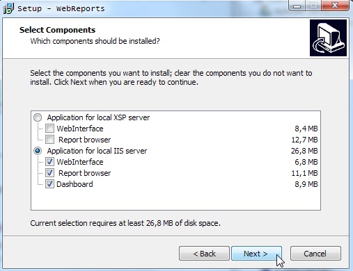The height and width of the screenshot is (271, 353).
Task: Click the 'Setup - WebReports' title bar text
Action: (x=61, y=8)
